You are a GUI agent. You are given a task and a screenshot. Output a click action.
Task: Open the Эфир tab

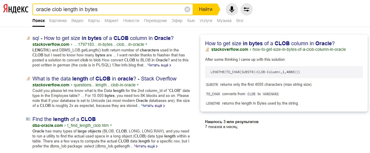(177, 21)
